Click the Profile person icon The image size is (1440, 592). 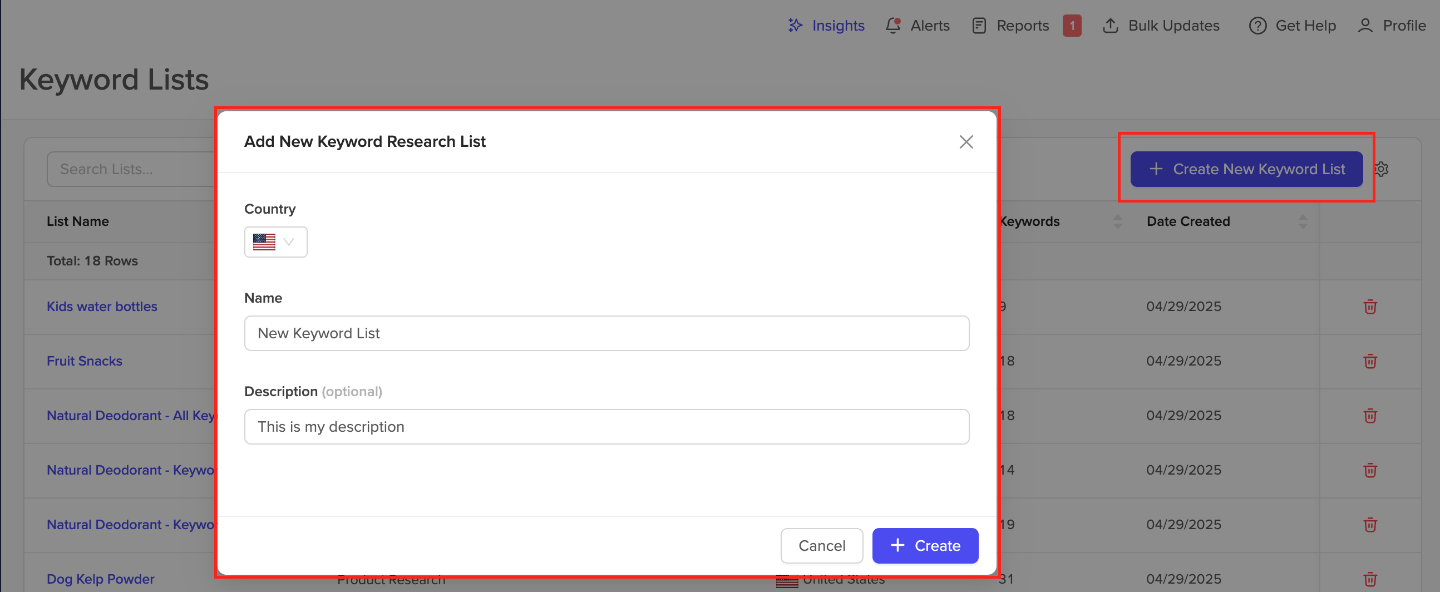coord(1365,26)
